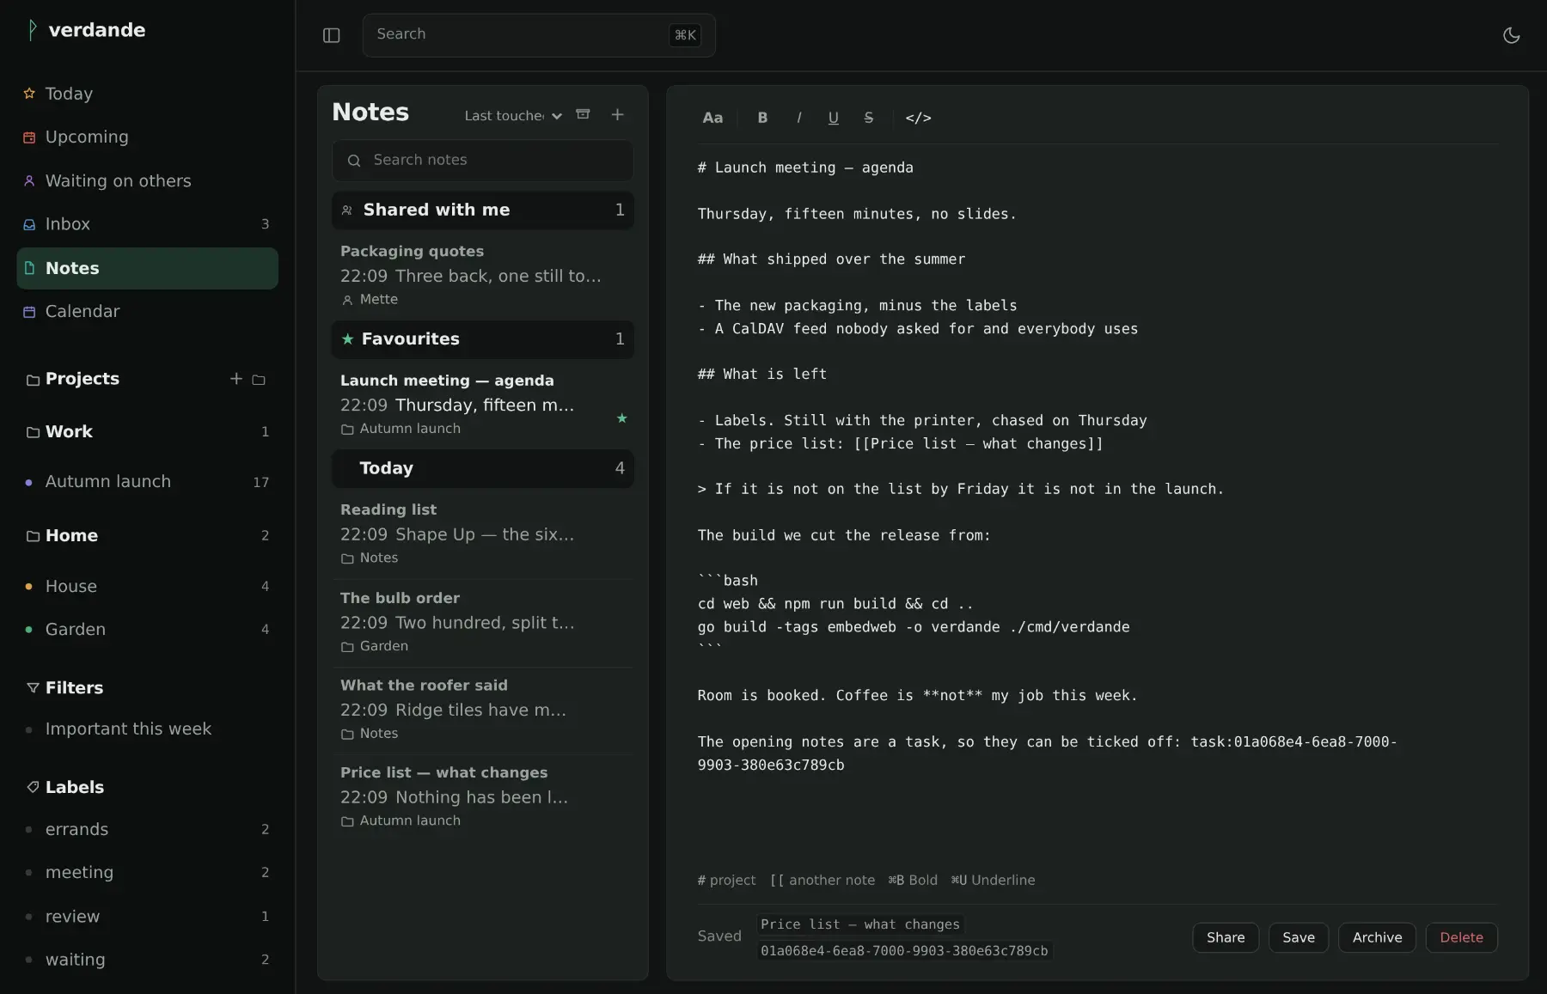The image size is (1547, 994).
Task: Click the archive box icon in Notes header
Action: (583, 114)
